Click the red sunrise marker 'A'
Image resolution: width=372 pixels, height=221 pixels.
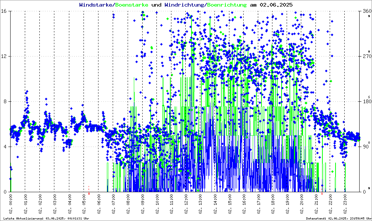(89, 194)
